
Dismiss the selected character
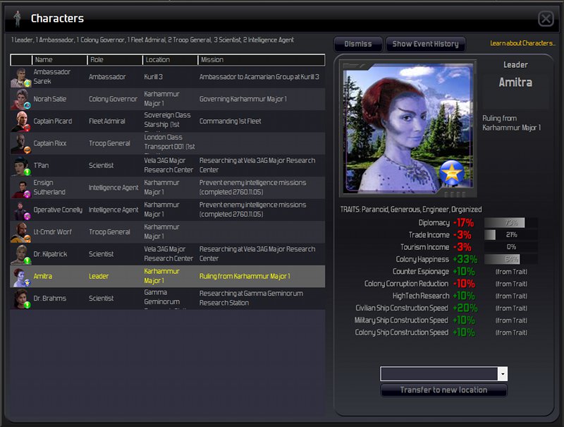tap(358, 44)
